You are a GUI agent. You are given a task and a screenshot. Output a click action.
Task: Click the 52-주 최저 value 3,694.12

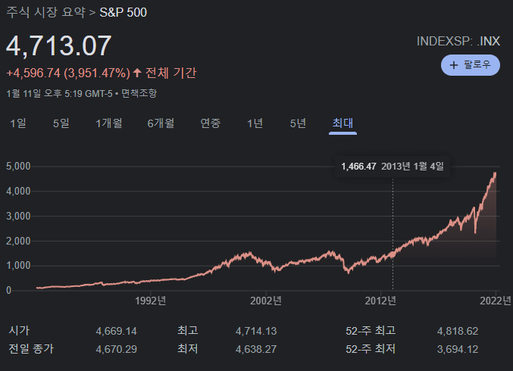tap(458, 349)
